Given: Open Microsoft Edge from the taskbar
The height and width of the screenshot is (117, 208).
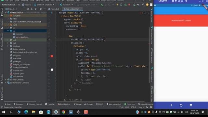Looking at the screenshot, I should [26, 112].
